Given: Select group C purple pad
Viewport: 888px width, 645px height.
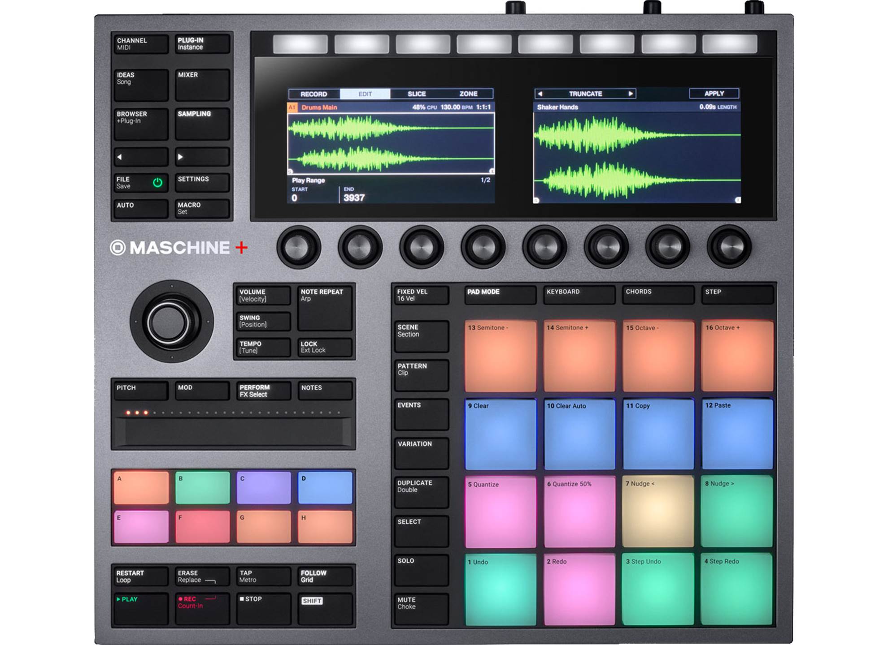Looking at the screenshot, I should (x=264, y=488).
